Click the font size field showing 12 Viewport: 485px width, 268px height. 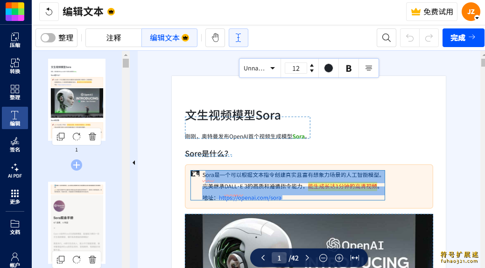295,68
